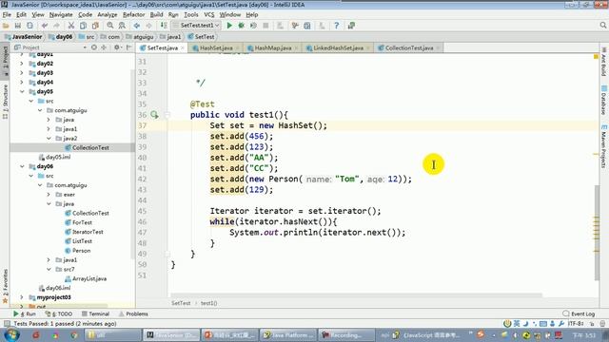Open the Event Log
The image size is (609, 342).
coord(579,313)
